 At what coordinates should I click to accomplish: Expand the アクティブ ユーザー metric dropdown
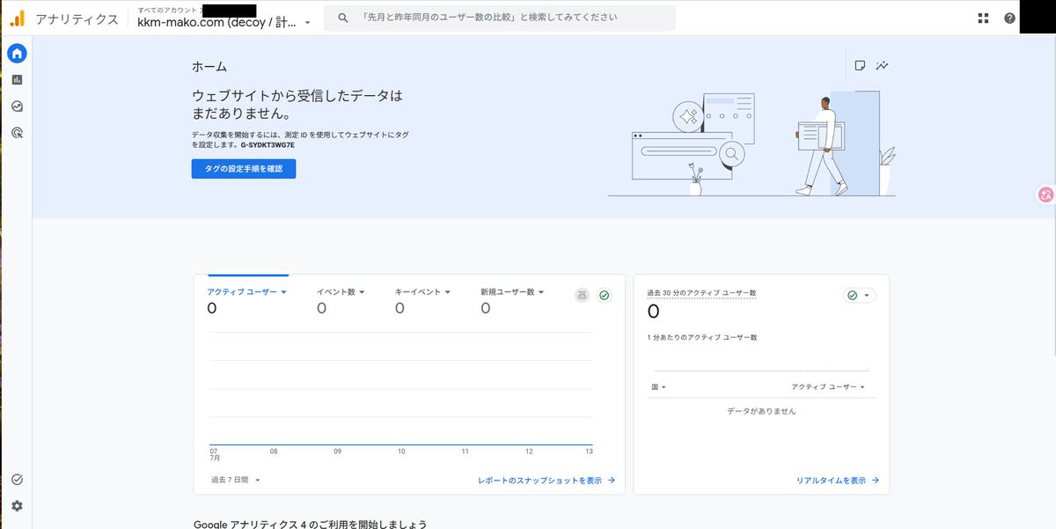[x=247, y=292]
